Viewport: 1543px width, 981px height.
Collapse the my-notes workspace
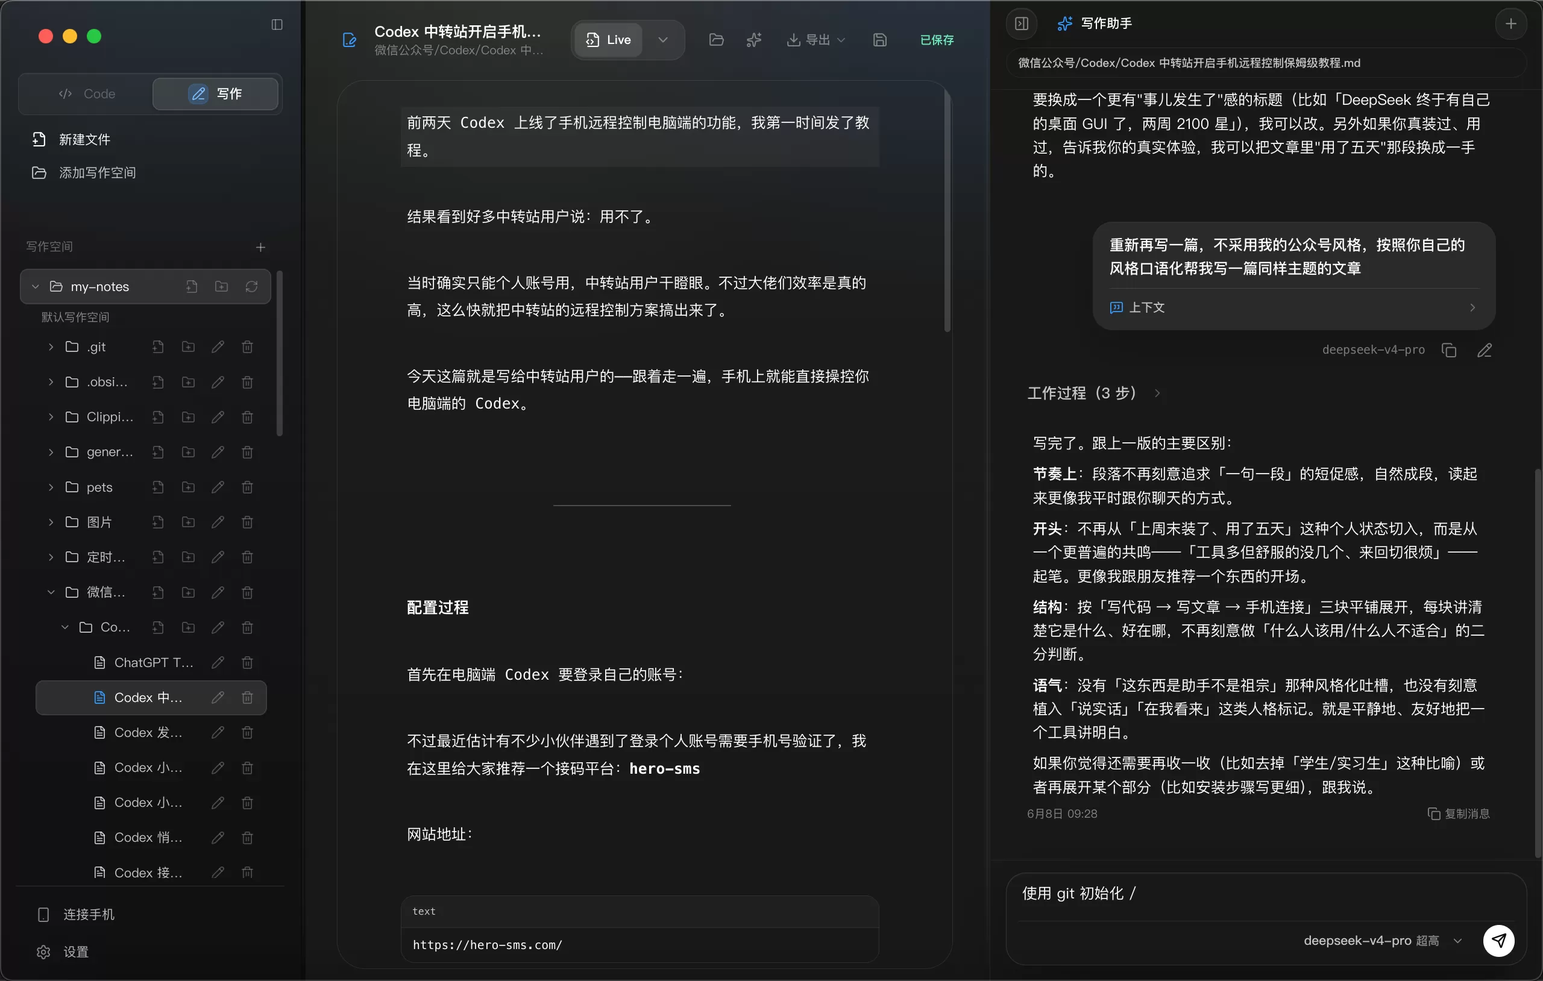click(x=36, y=286)
